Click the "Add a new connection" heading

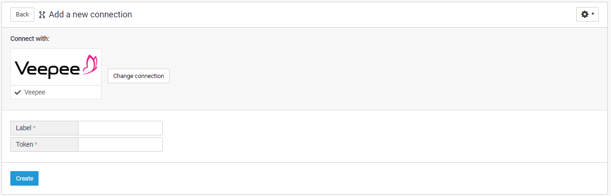pyautogui.click(x=90, y=15)
